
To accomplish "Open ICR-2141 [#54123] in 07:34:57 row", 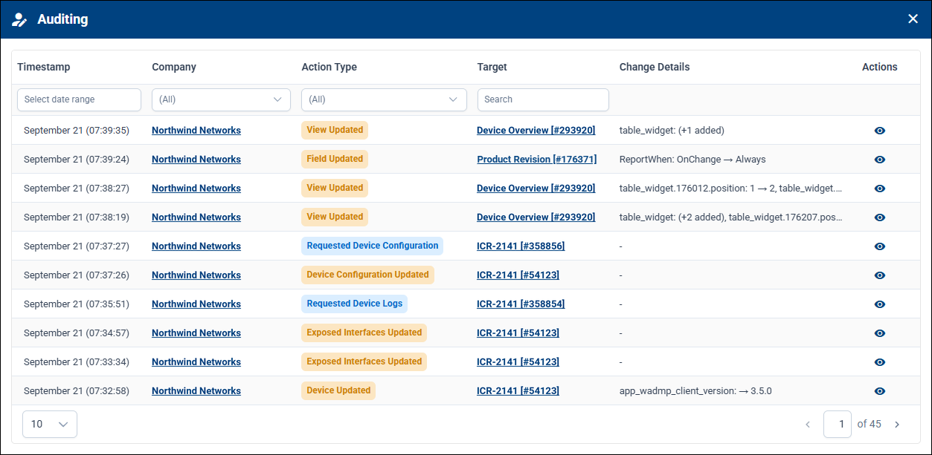I will tap(518, 333).
